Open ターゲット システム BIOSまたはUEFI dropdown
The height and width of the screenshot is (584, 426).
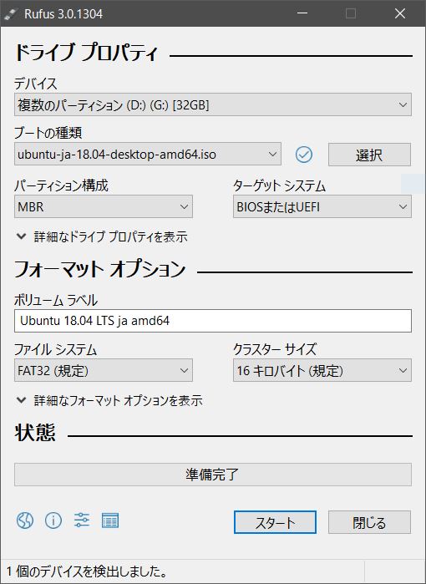click(x=322, y=206)
